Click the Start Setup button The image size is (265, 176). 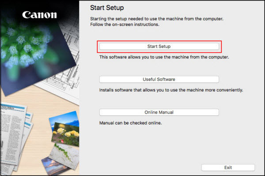tap(159, 47)
